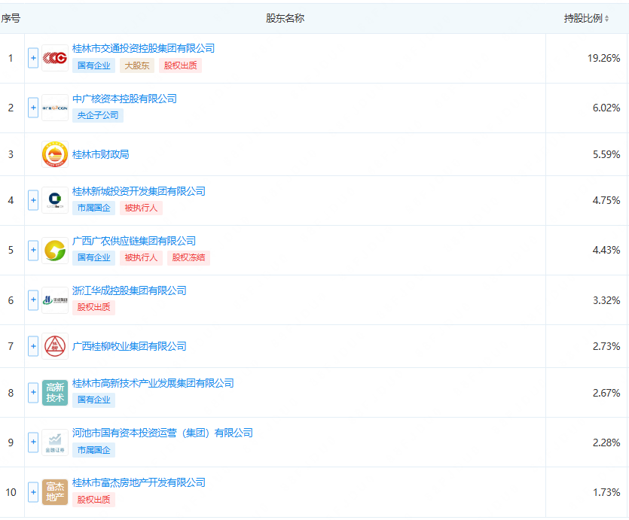Select the 4.75% shareholding value

tap(606, 200)
